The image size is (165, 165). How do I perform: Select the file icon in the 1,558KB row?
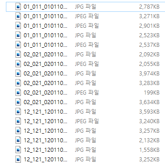pos(18,150)
